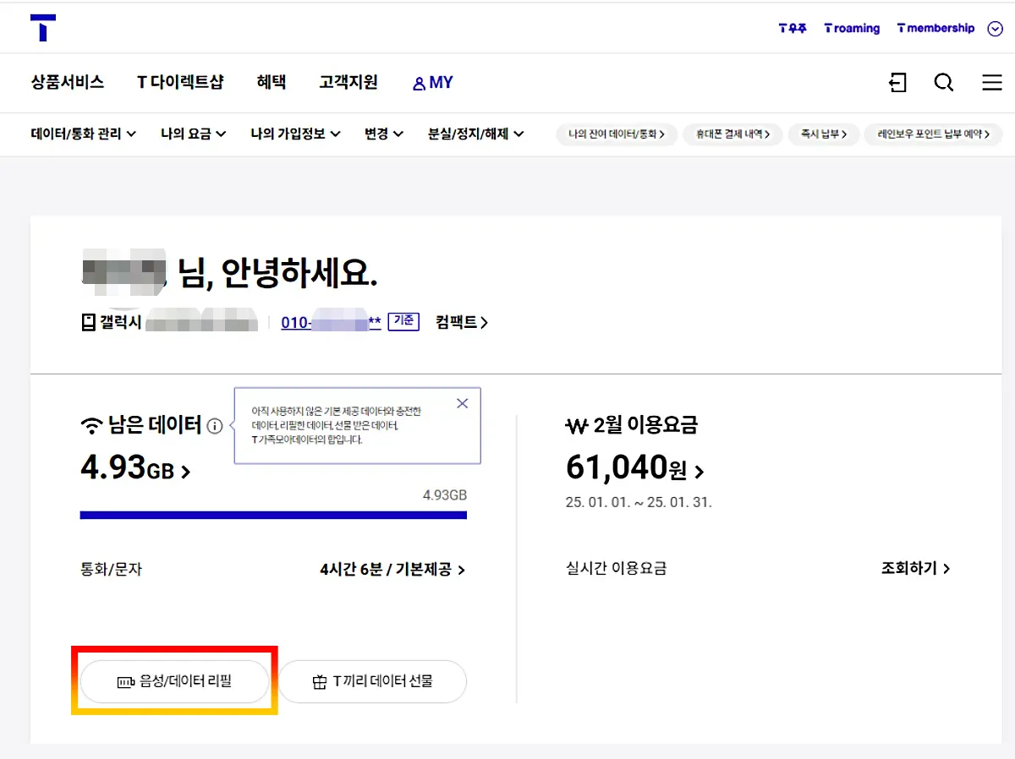Click the 4.93GB label above the bar
Screen dimensions: 1015x759
coord(445,495)
